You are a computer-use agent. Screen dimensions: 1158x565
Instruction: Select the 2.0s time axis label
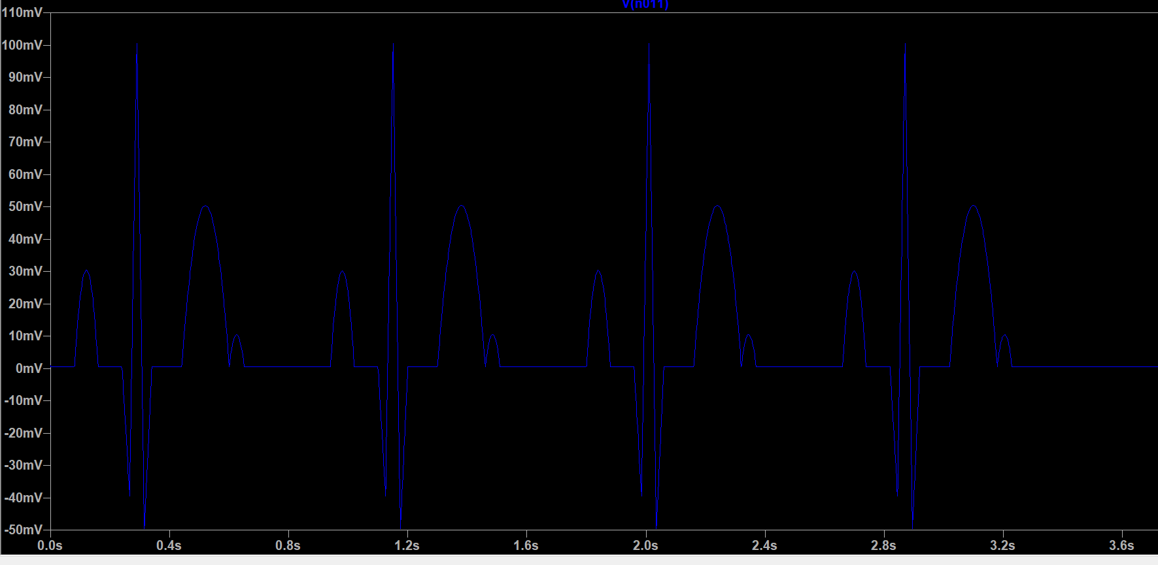[x=645, y=545]
